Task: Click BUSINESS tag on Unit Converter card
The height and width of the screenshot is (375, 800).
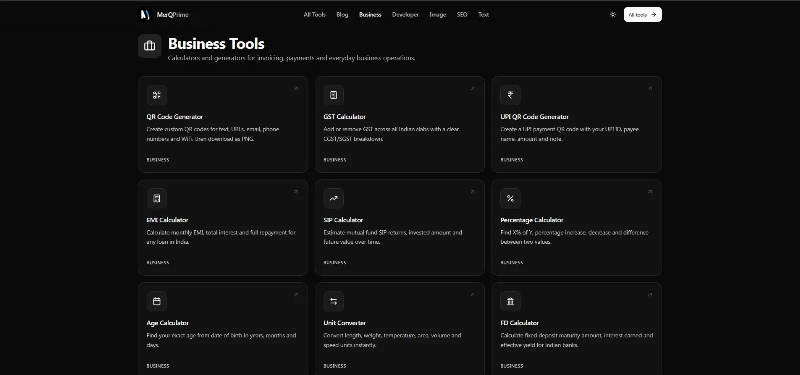Action: point(335,366)
